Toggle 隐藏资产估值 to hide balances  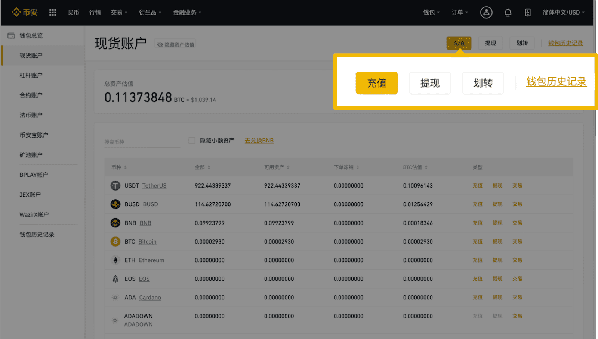[x=175, y=44]
